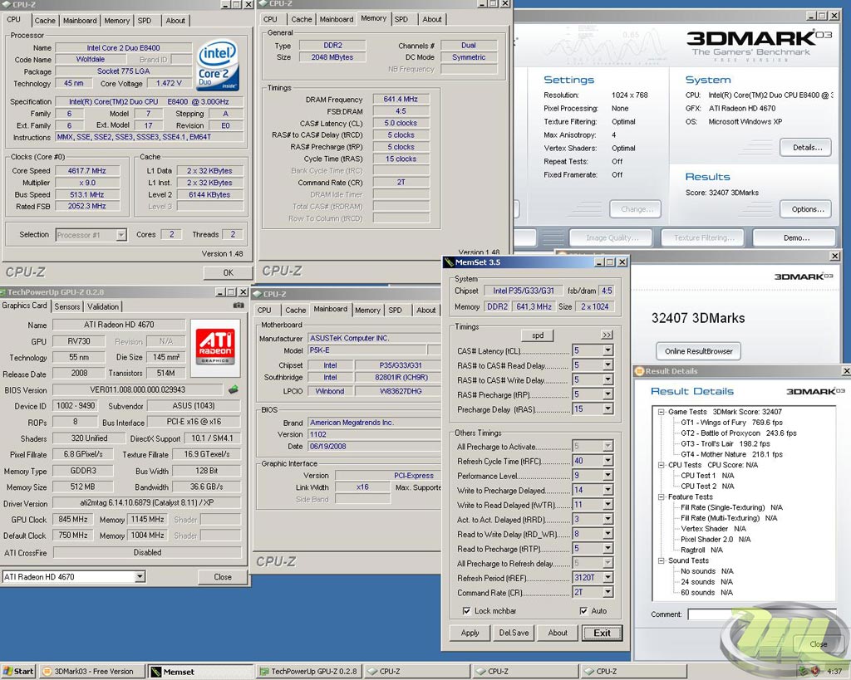Click the Del.Save button in MemSet

514,633
